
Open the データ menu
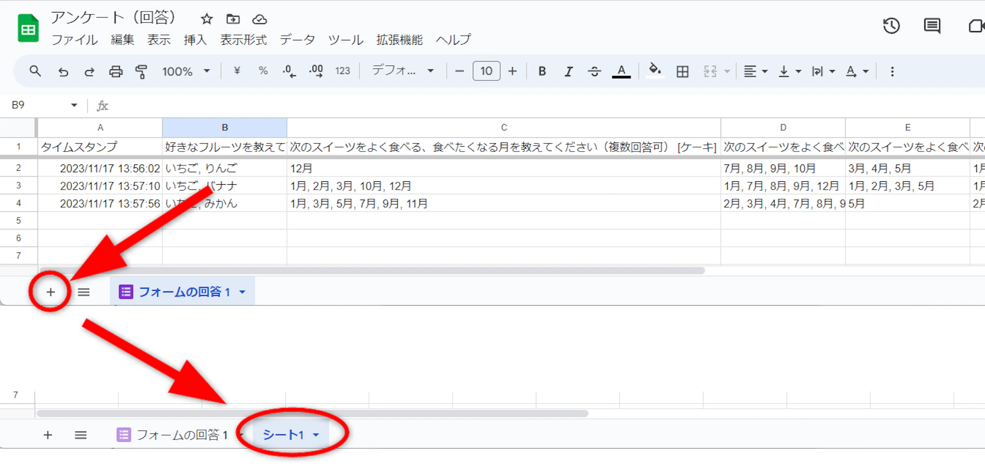pyautogui.click(x=297, y=40)
